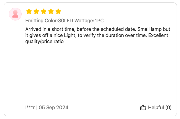The image size is (180, 119).
Task: Click the Emitting Color:30LED variant text
Action: (49, 21)
